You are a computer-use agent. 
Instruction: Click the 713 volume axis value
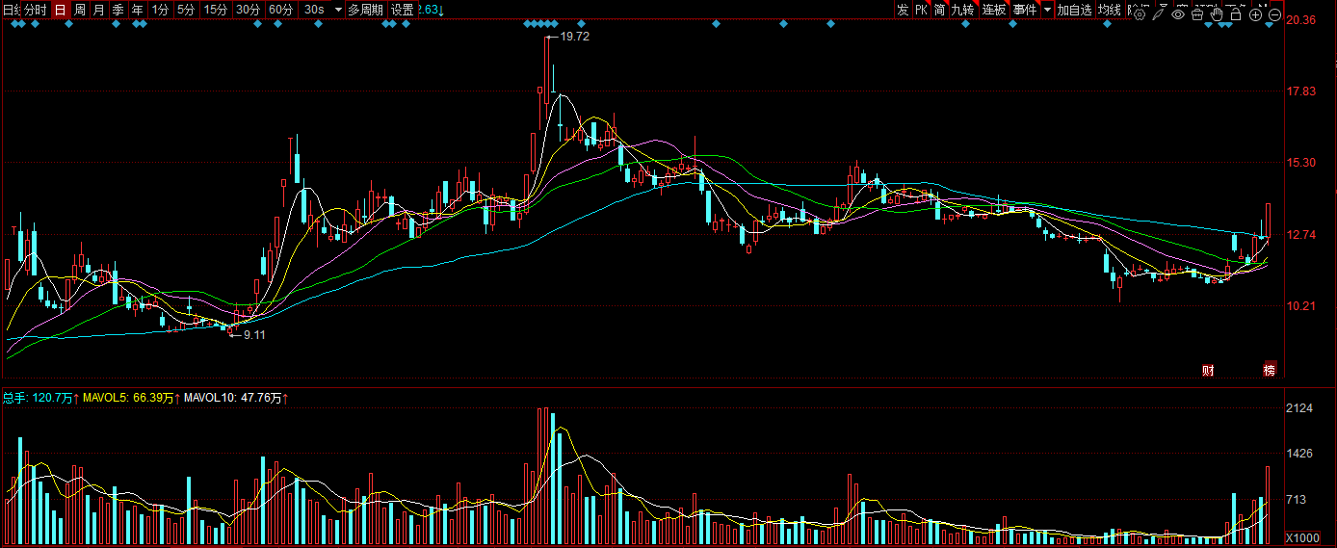[x=1297, y=499]
